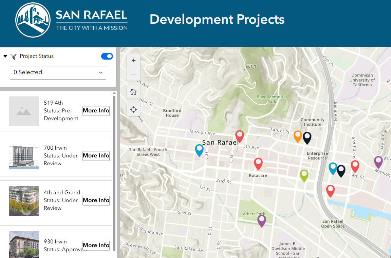Zoom out of the map
The width and height of the screenshot is (391, 258).
(x=133, y=74)
